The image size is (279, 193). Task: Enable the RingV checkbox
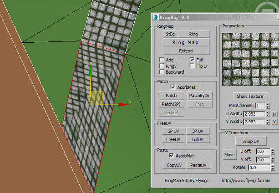tap(162, 66)
